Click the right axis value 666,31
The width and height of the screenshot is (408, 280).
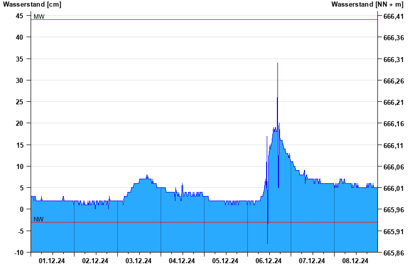394,60
